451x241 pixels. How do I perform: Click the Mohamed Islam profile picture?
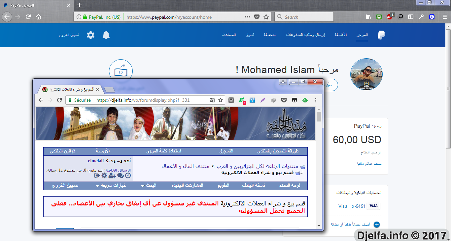pyautogui.click(x=366, y=74)
